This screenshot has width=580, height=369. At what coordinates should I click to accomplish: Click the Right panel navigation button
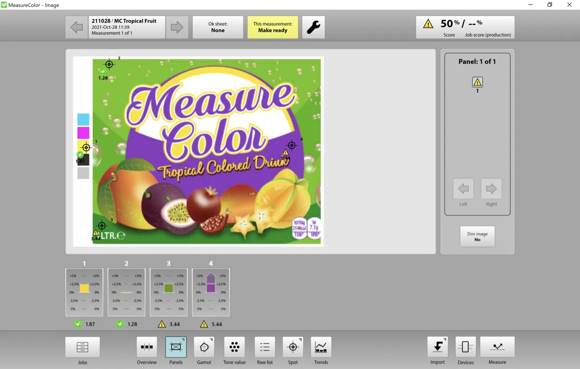(x=491, y=188)
